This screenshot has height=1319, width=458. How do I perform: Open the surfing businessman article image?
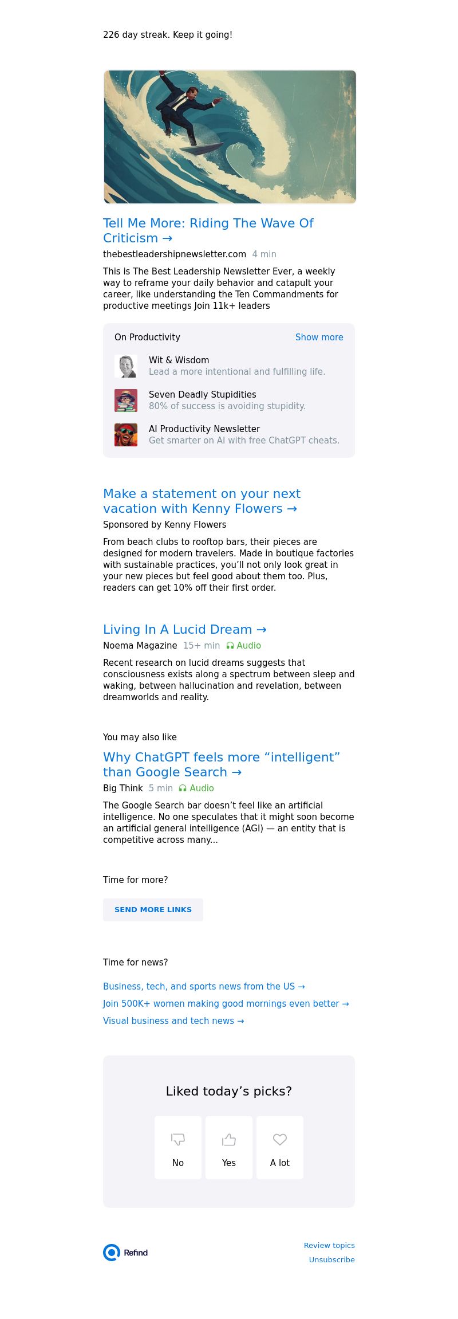[x=230, y=137]
